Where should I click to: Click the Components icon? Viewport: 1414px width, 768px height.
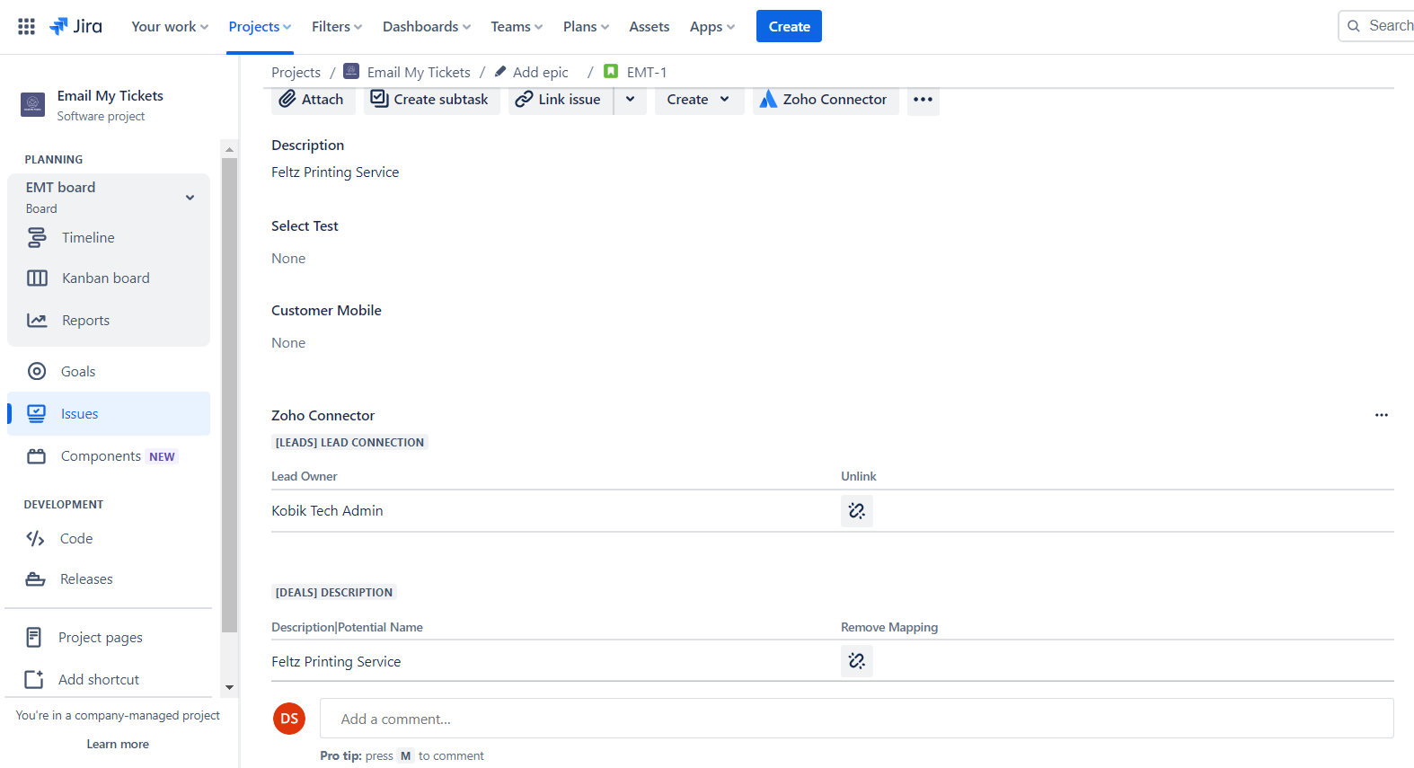(37, 456)
